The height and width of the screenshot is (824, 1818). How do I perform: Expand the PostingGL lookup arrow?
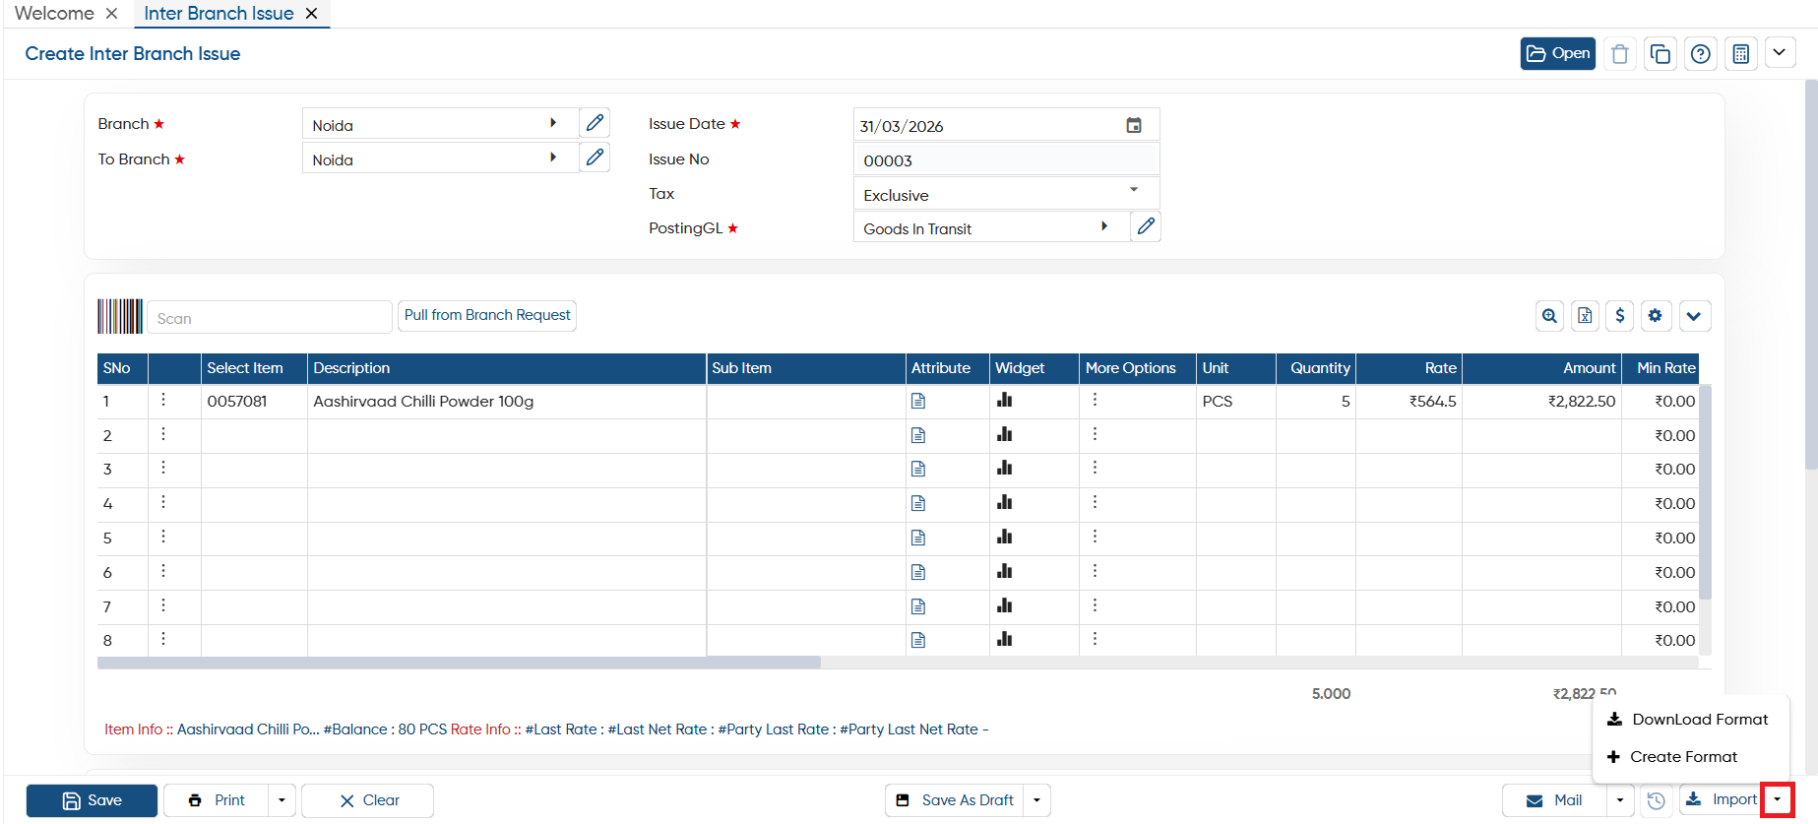(1104, 226)
